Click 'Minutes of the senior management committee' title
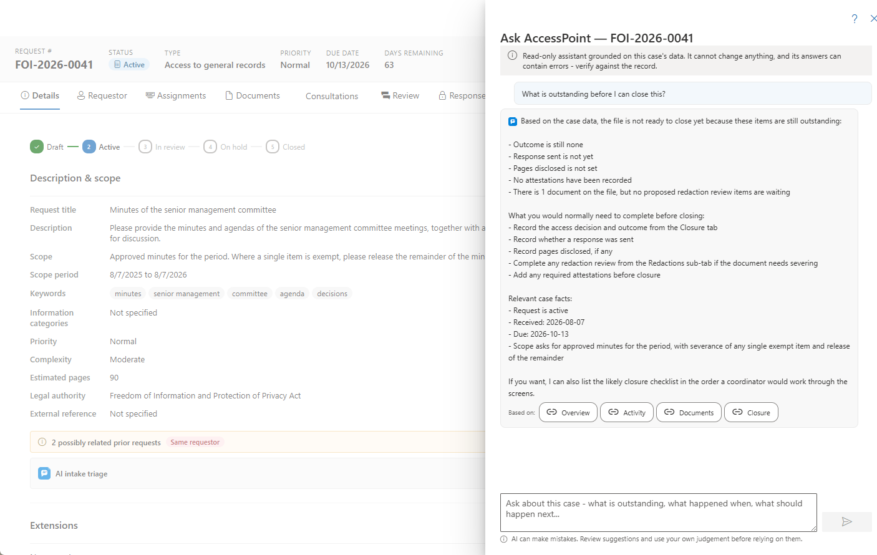 pos(193,210)
